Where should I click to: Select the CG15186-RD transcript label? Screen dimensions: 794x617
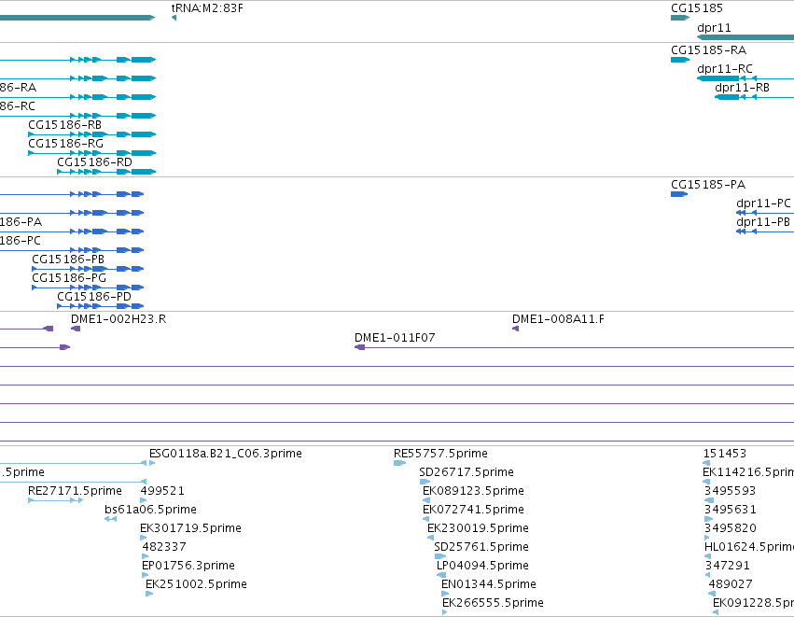tap(94, 162)
